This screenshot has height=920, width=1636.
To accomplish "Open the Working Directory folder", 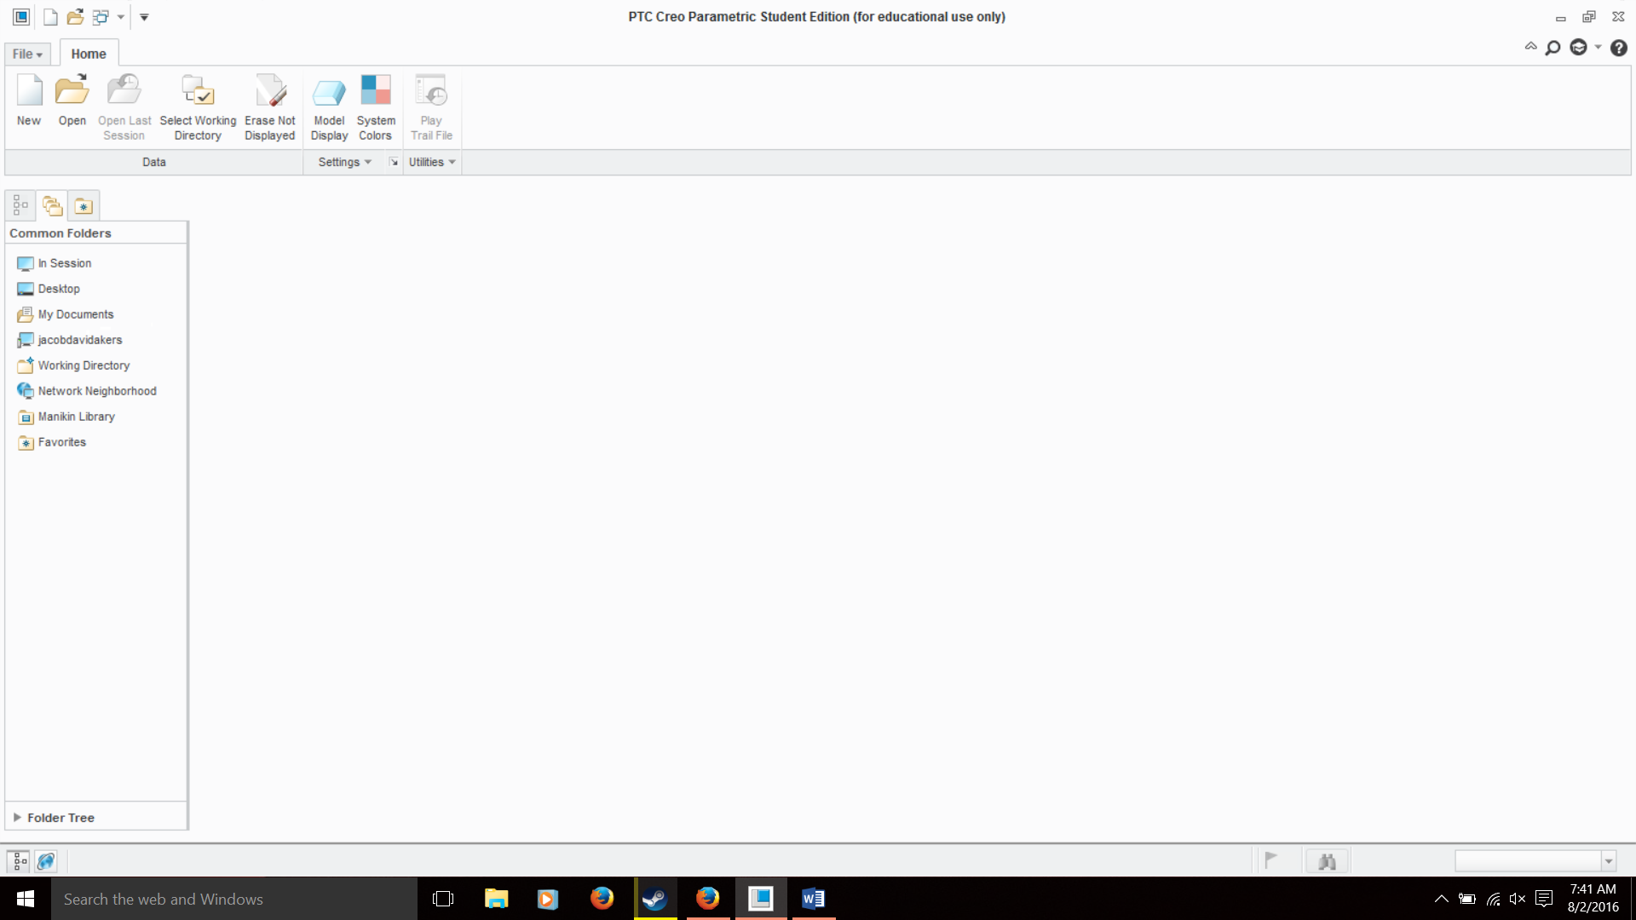I will [84, 365].
